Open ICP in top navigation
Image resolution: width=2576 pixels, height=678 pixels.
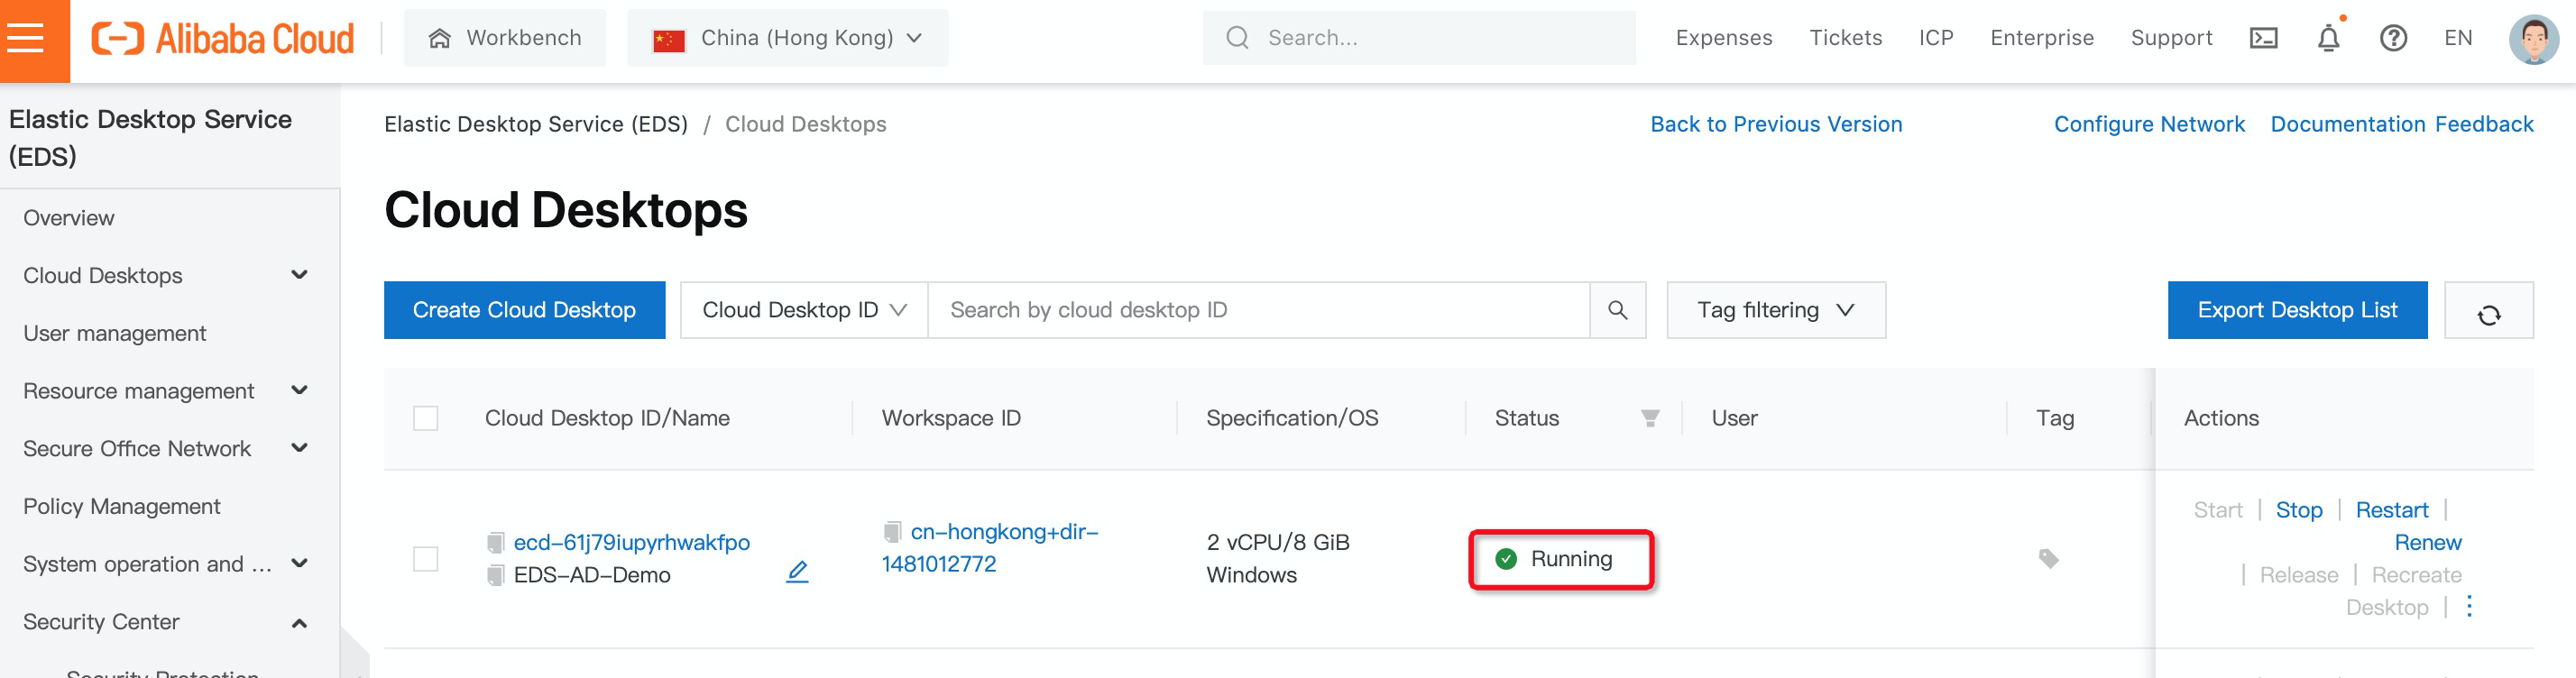[1936, 38]
